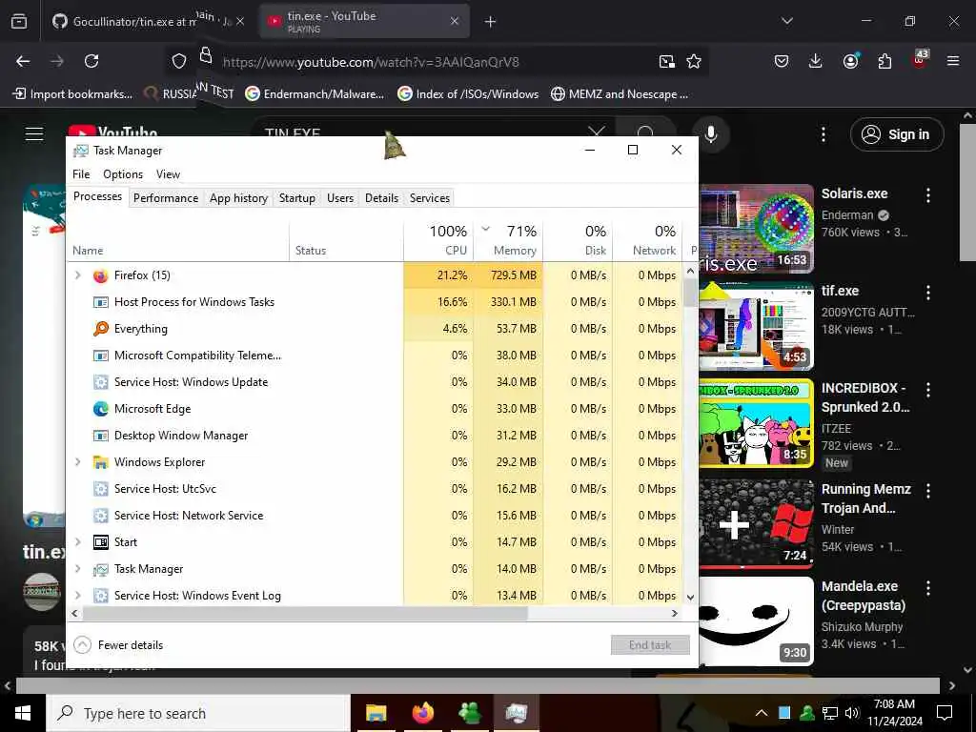Click YouTube voice search microphone
The height and width of the screenshot is (732, 976).
tap(711, 133)
